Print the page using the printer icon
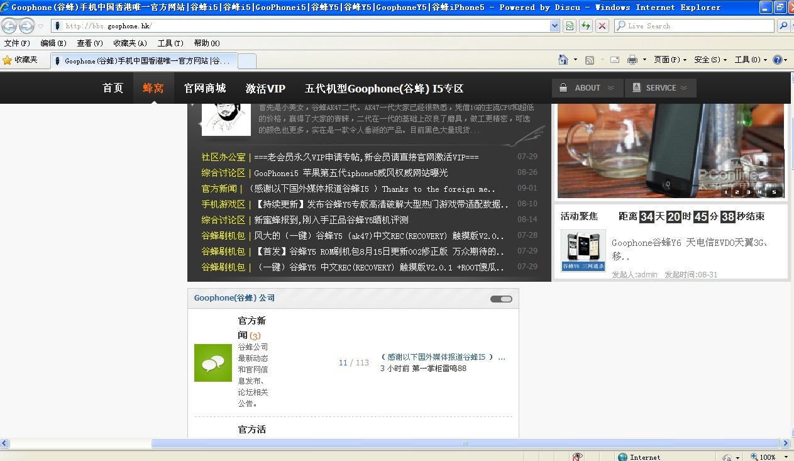The image size is (794, 461). tap(632, 60)
